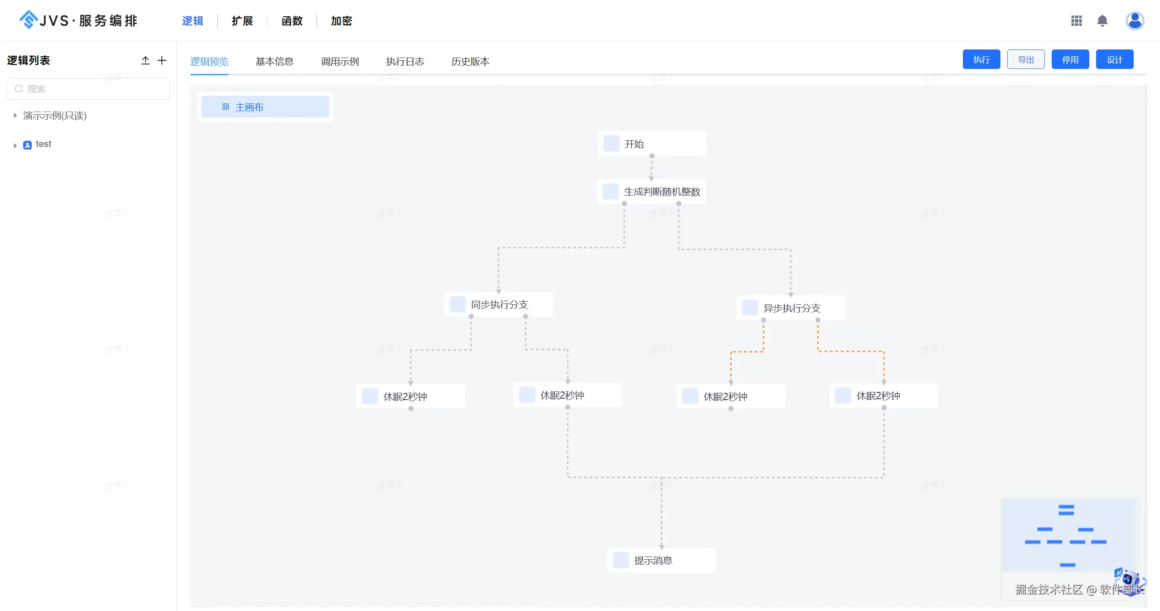This screenshot has width=1160, height=611.
Task: Click the AI robot assistant icon
Action: pos(1129,579)
